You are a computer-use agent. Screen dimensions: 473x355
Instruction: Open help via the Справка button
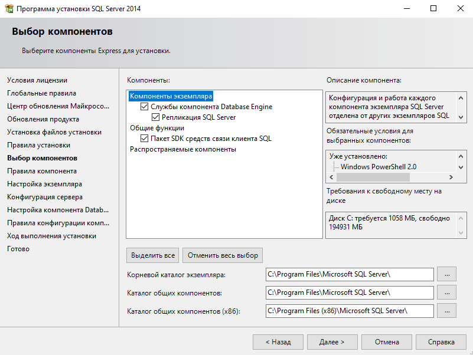tap(441, 342)
